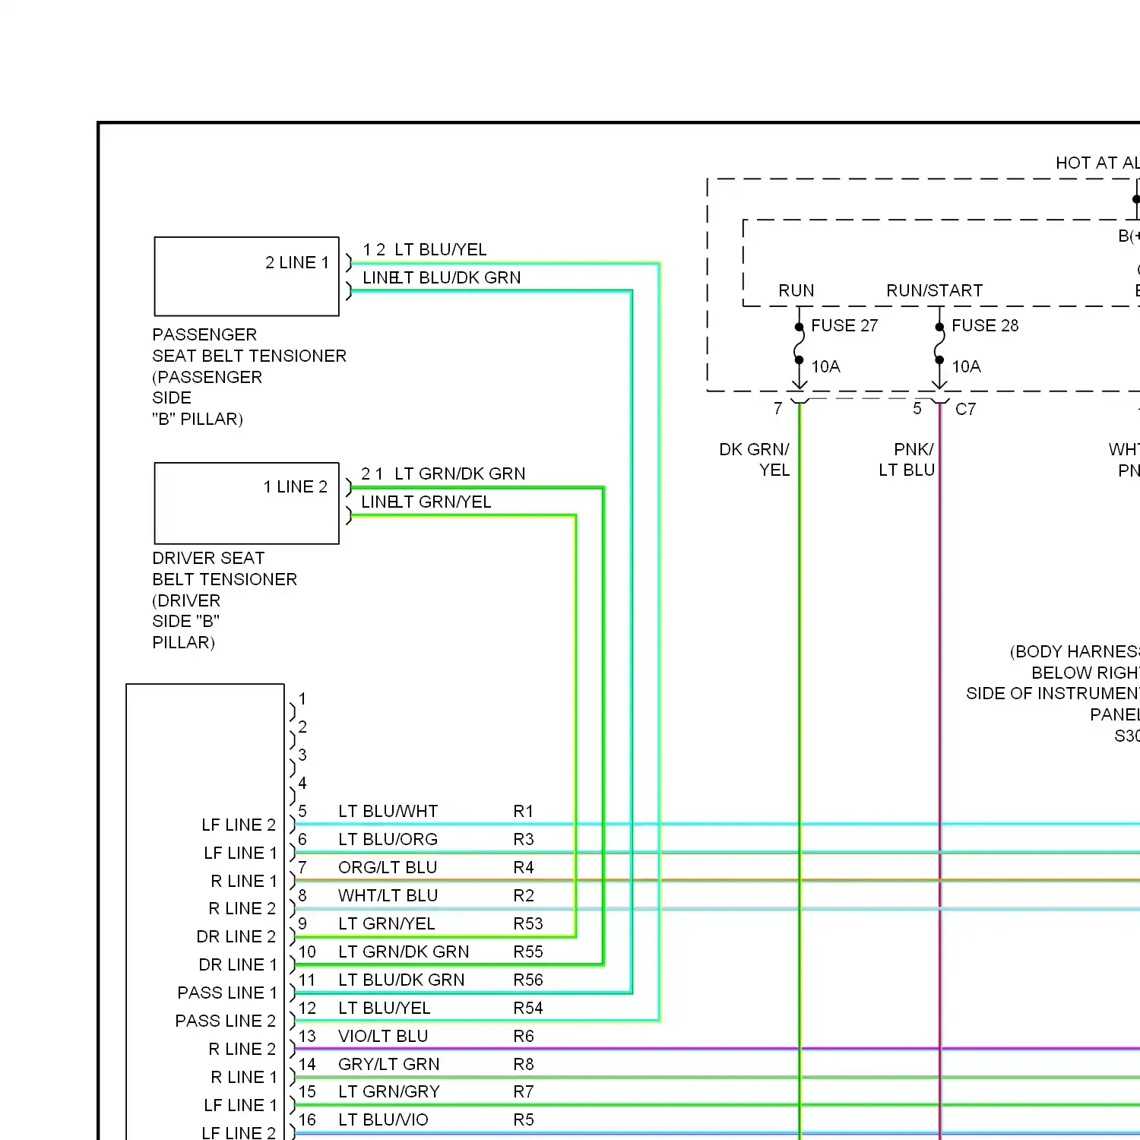Select the RUN/START label
This screenshot has width=1140, height=1140.
pos(934,290)
